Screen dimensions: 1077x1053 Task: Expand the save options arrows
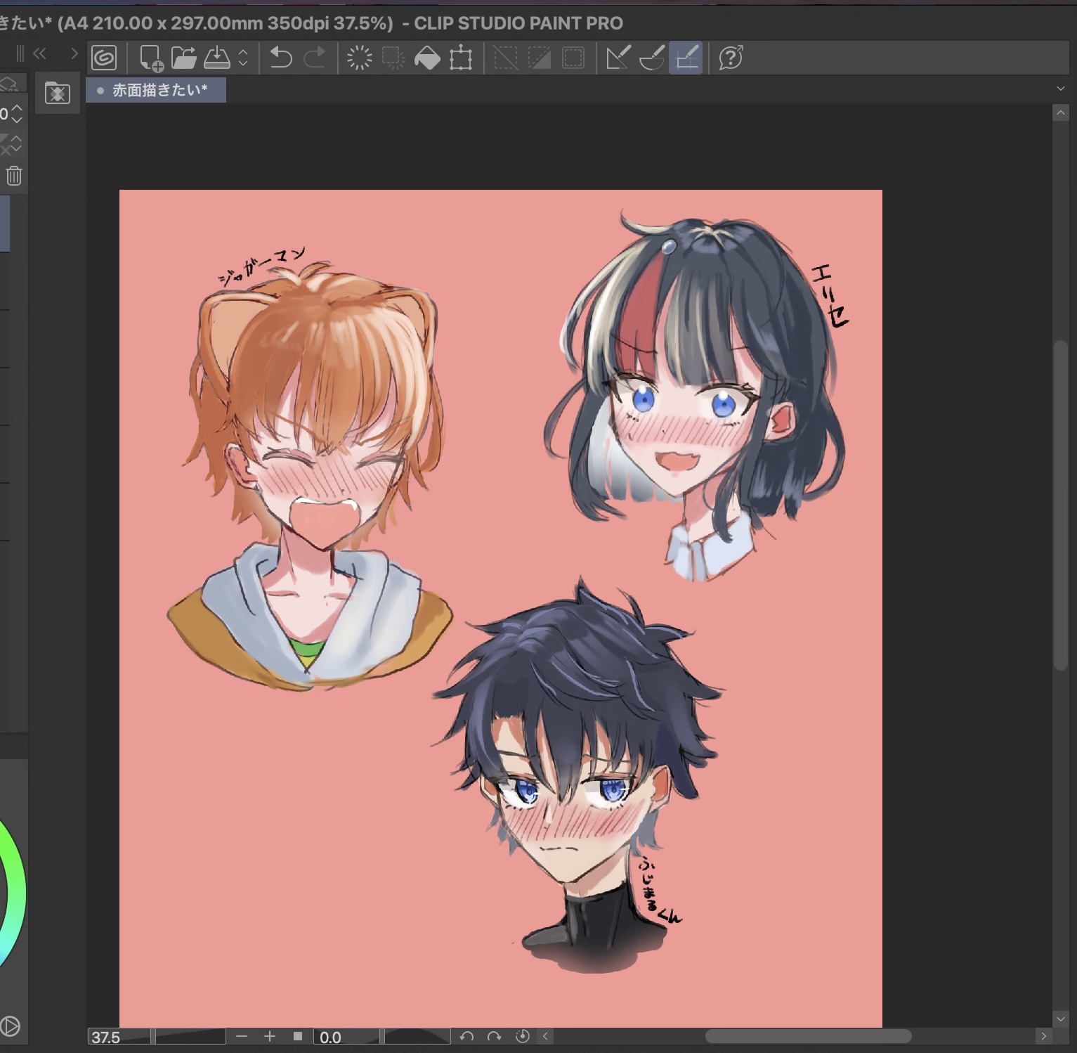243,58
